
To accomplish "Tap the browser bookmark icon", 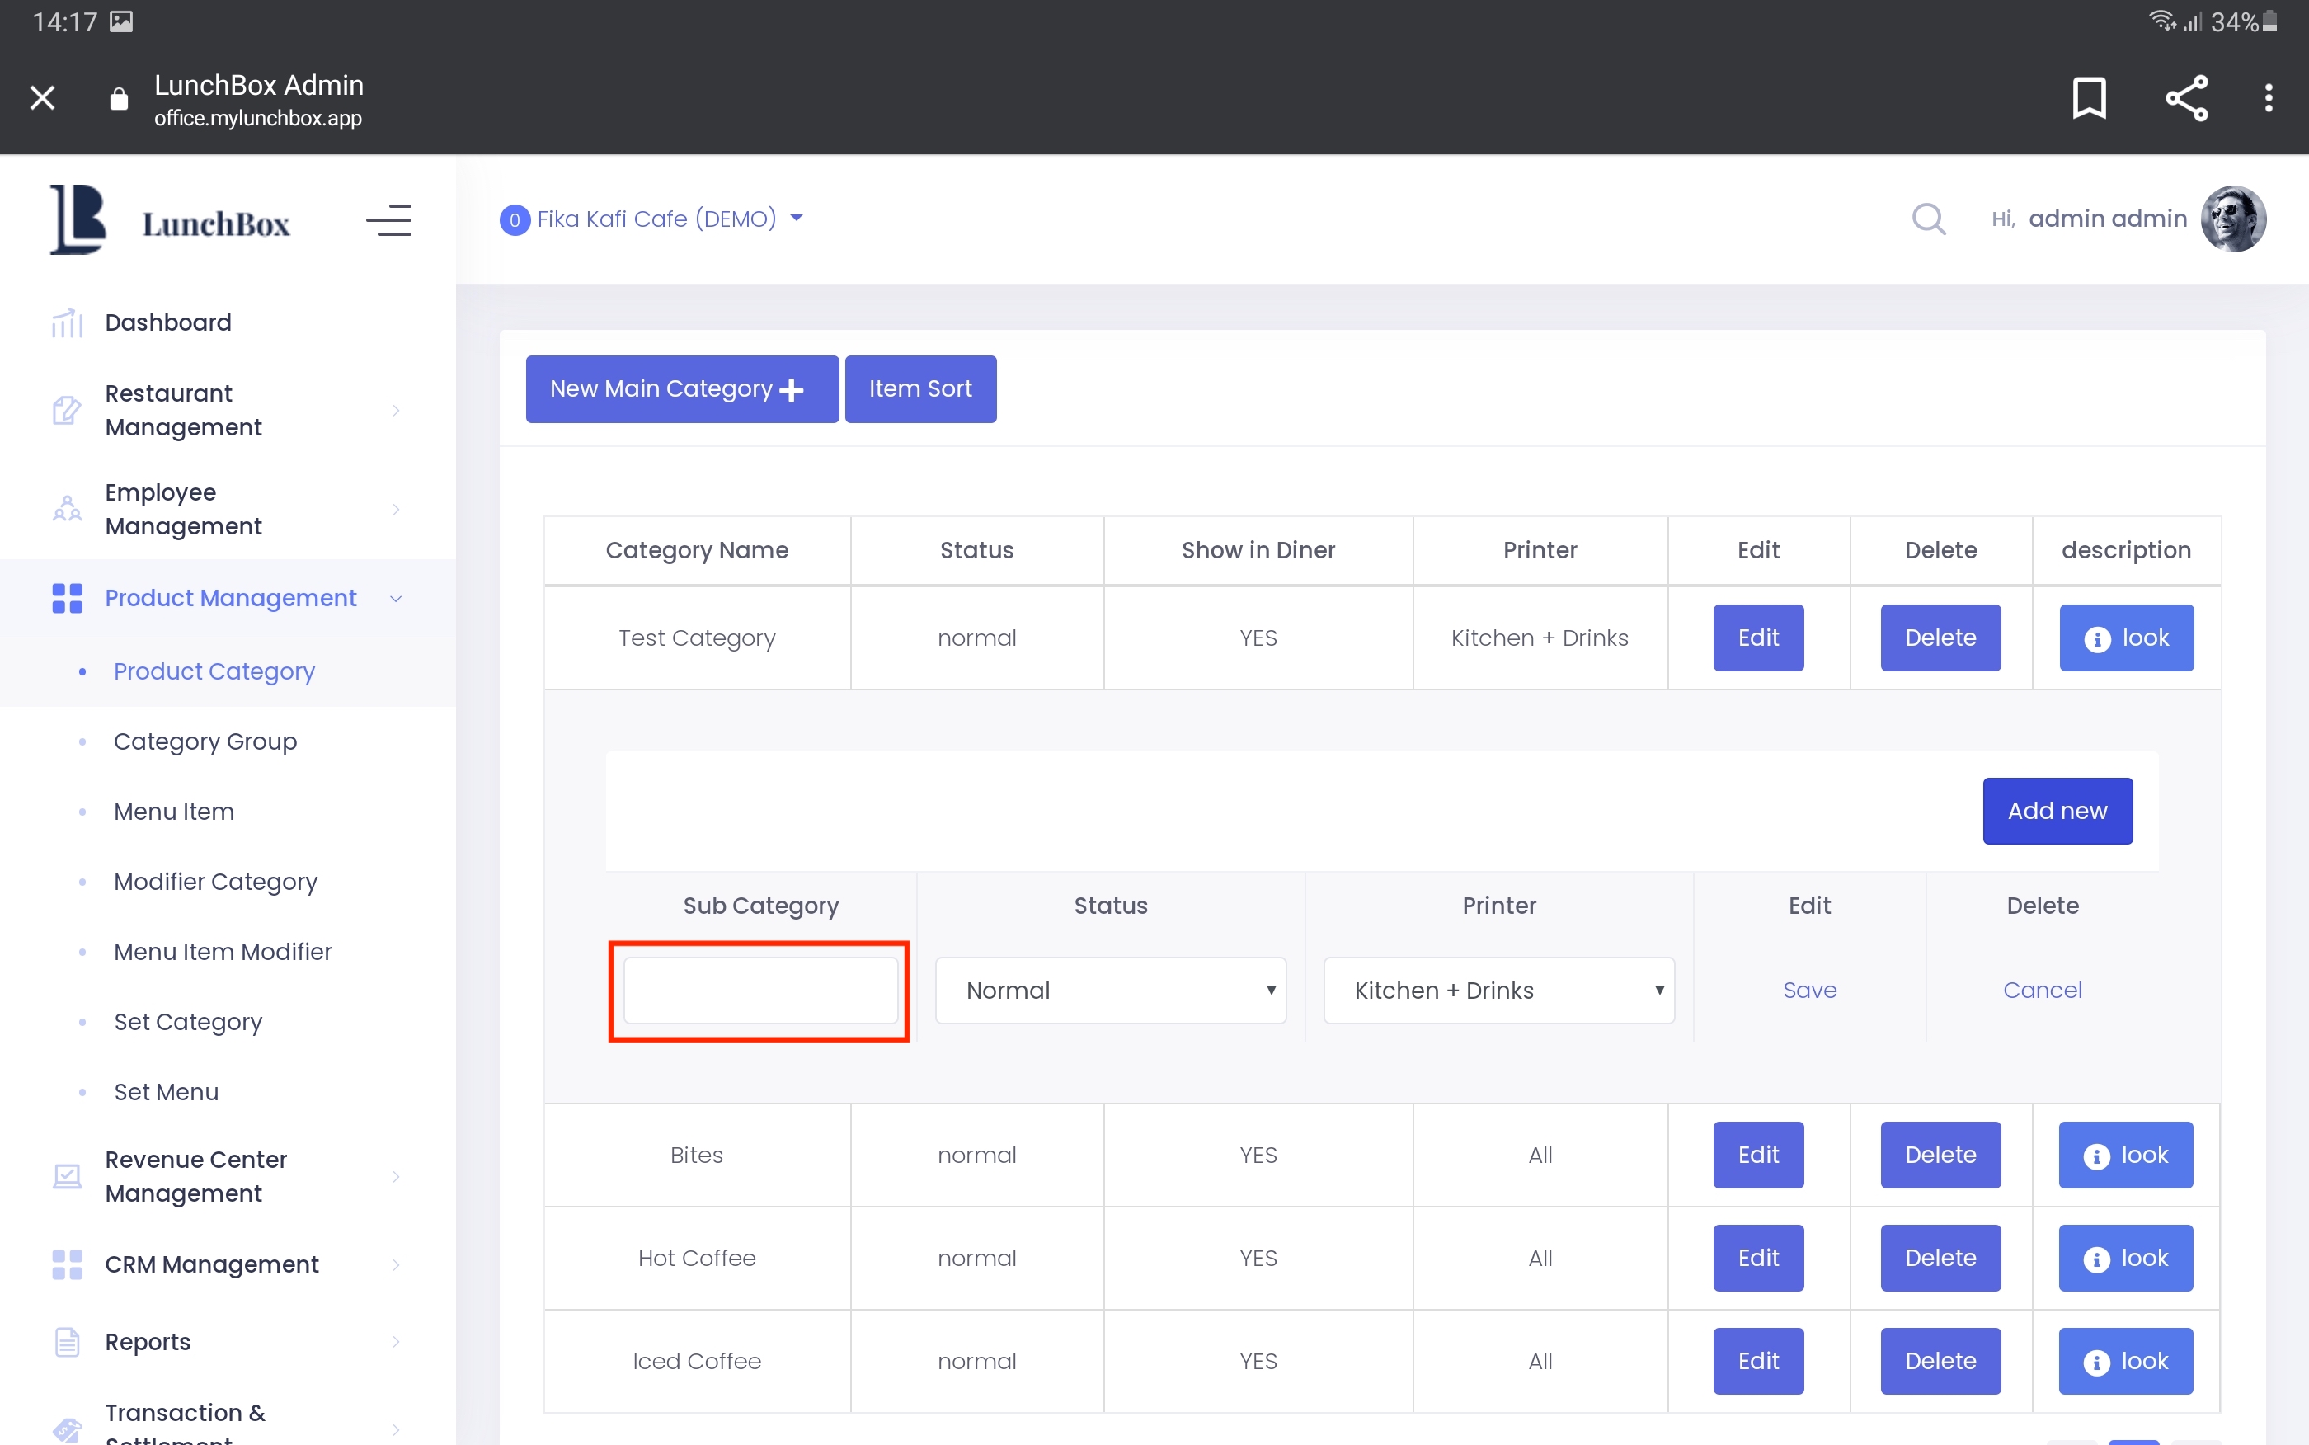I will (2088, 97).
